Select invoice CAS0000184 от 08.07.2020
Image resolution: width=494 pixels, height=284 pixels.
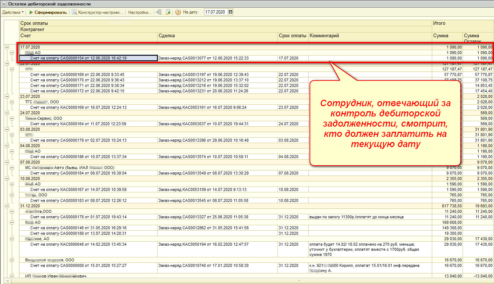pyautogui.click(x=88, y=173)
